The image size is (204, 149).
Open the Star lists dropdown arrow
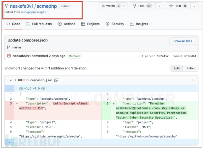tap(194, 6)
